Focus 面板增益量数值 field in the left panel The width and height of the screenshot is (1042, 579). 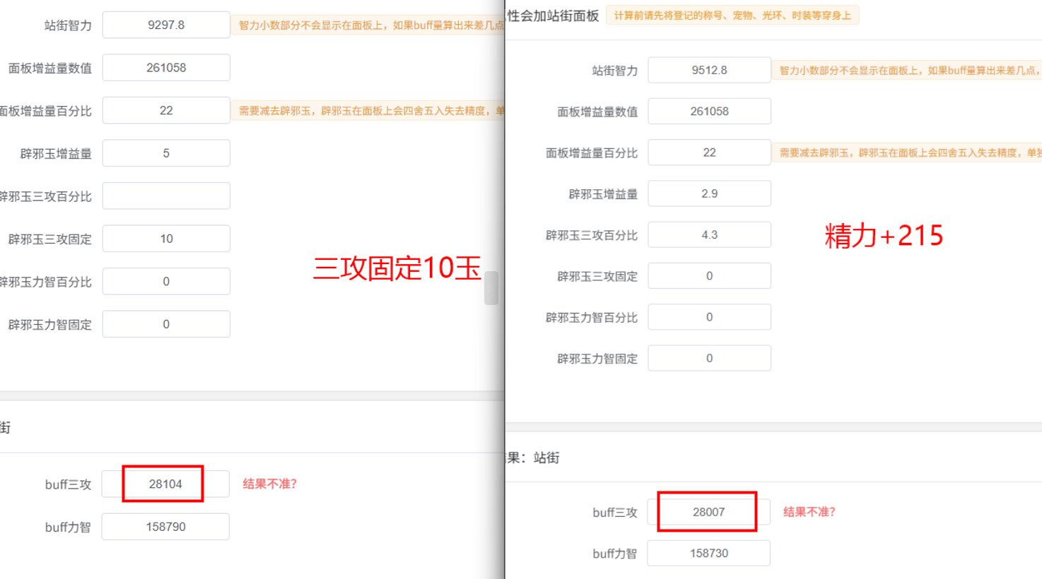pyautogui.click(x=166, y=68)
